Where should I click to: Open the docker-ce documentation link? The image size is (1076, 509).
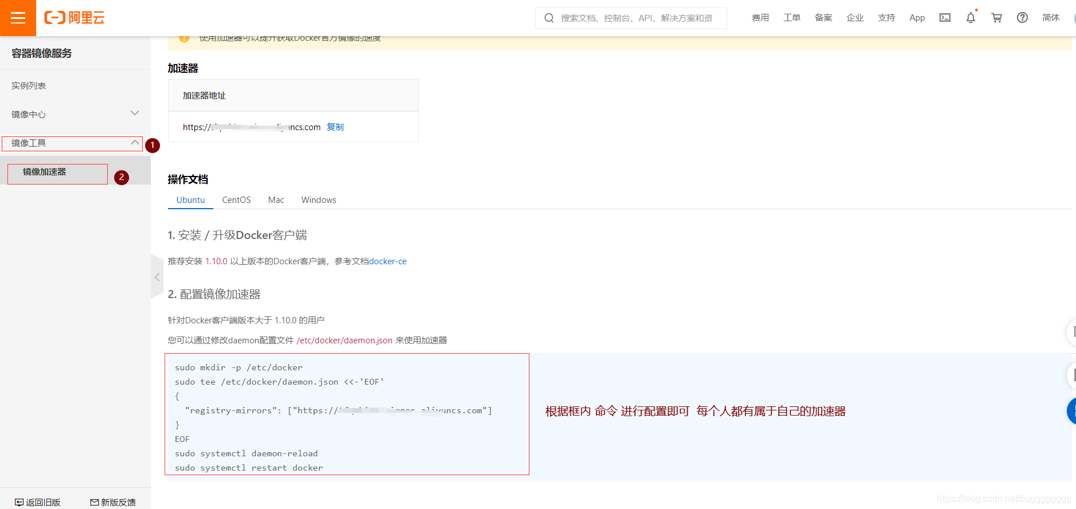coord(388,261)
